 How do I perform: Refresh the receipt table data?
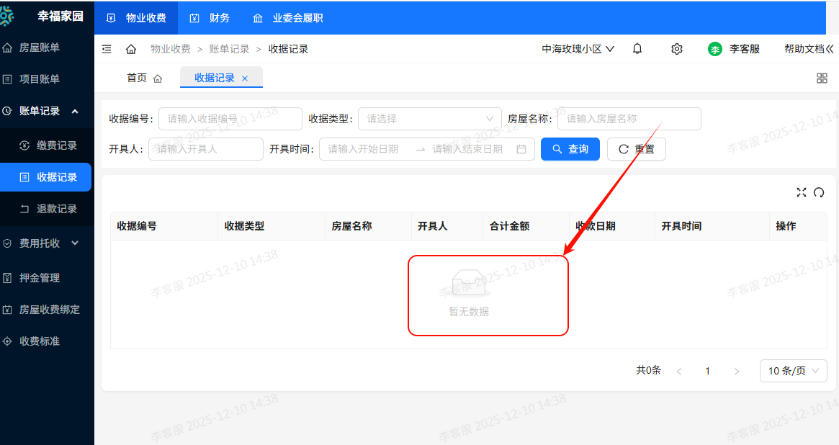[819, 192]
